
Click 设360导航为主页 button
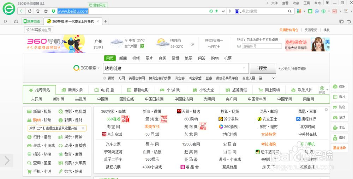click(39, 30)
